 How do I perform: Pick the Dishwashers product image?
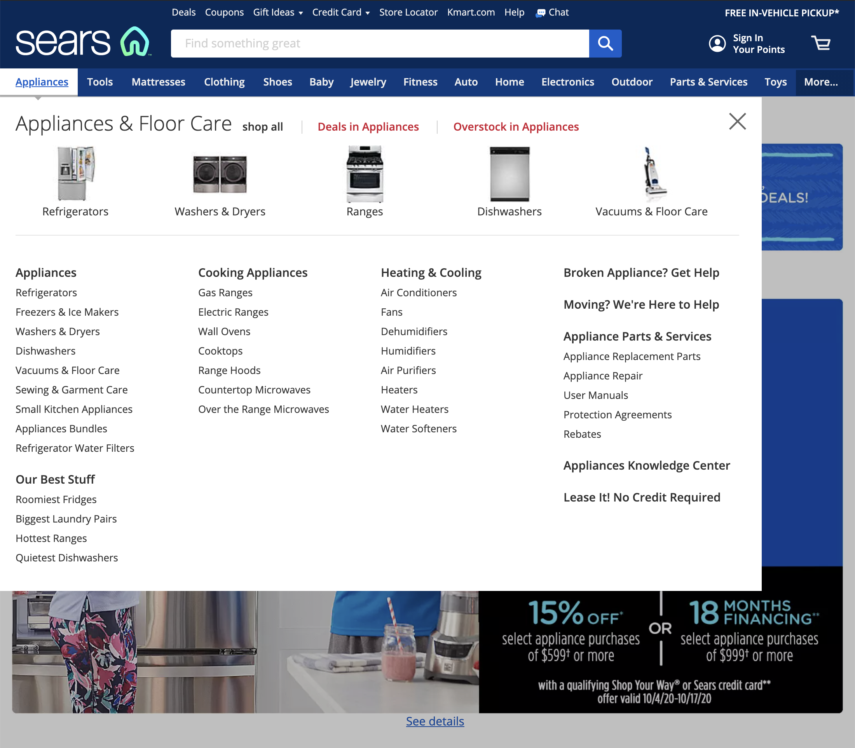[x=509, y=174]
